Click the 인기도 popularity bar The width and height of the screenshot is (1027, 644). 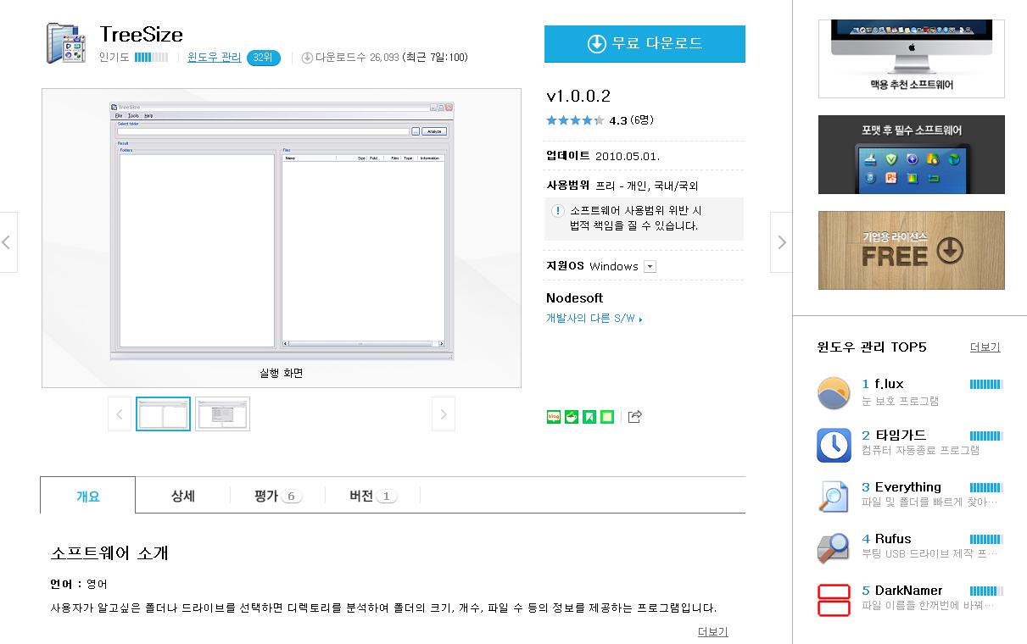pos(151,58)
